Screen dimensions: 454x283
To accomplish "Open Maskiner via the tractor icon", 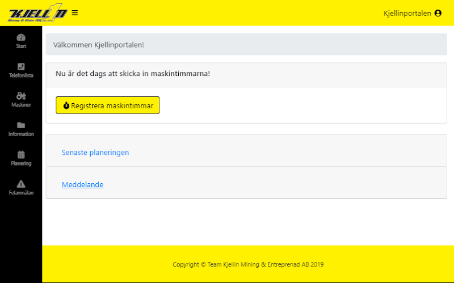I will click(21, 96).
